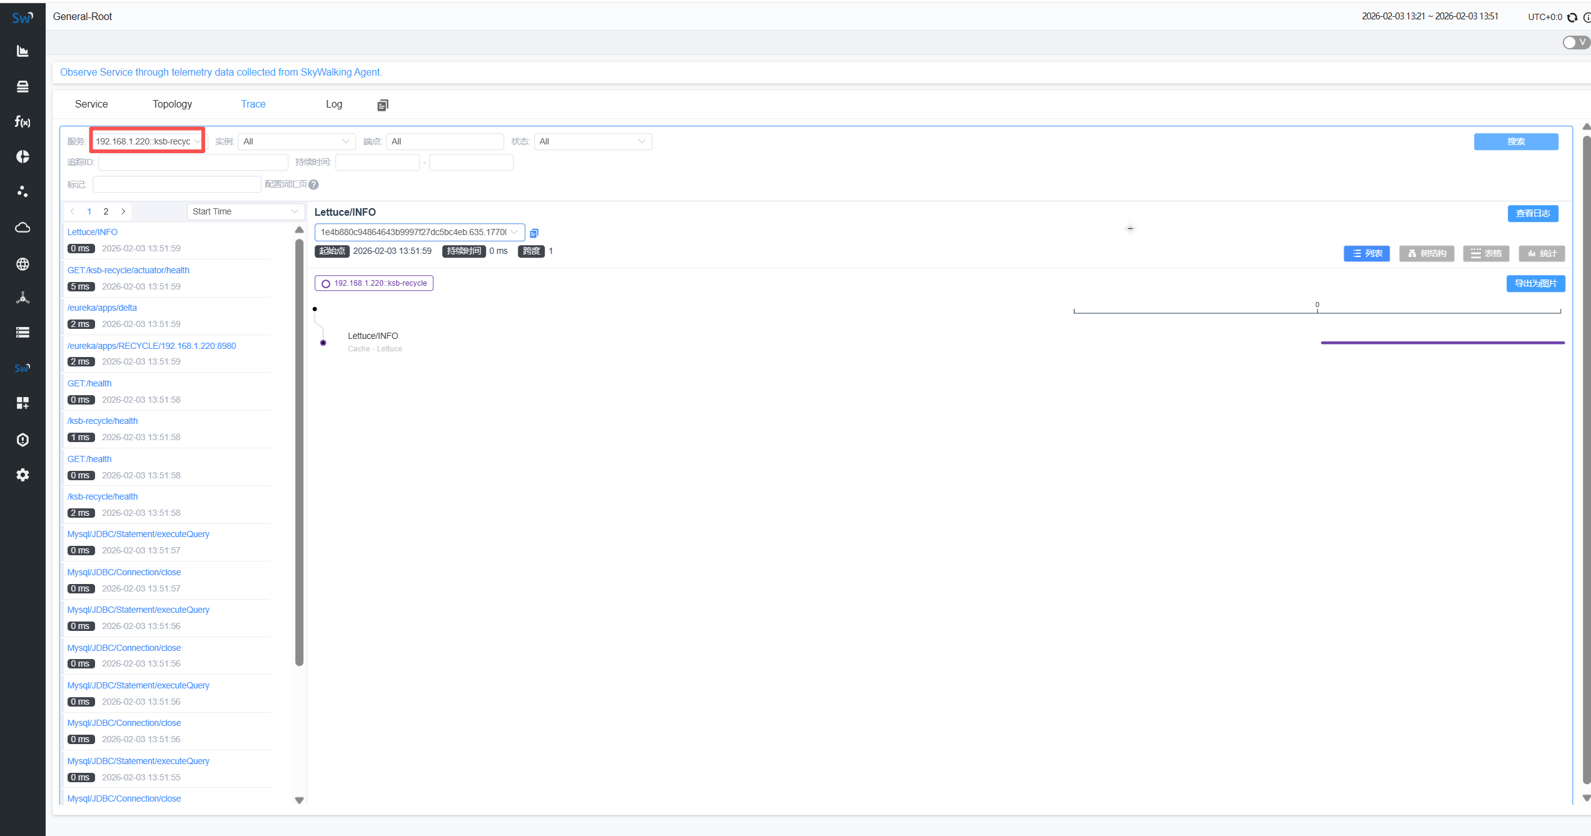1591x836 pixels.
Task: Switch to the Log tab
Action: (334, 104)
